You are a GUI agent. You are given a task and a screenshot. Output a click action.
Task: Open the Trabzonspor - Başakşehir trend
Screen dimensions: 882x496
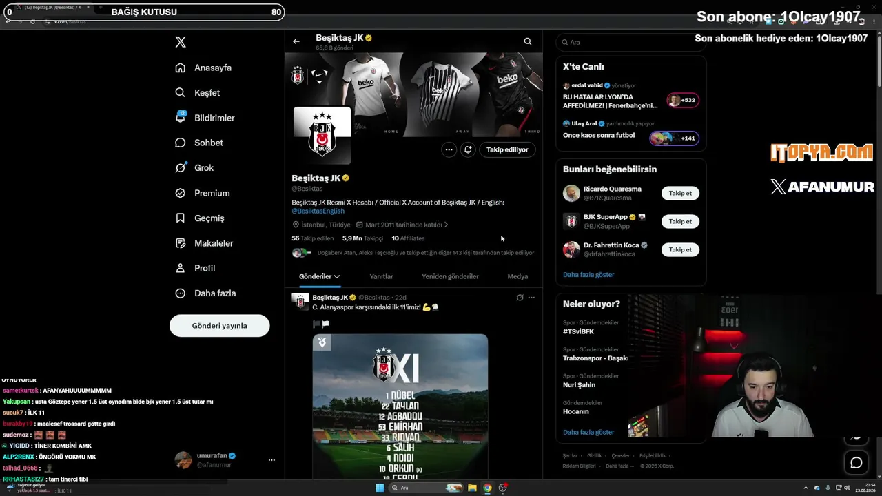click(595, 358)
